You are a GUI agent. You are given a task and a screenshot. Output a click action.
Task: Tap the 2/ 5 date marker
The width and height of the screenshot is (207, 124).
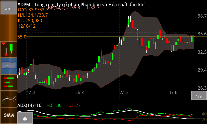coord(123,92)
